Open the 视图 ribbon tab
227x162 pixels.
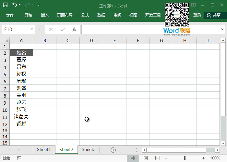[x=133, y=15]
